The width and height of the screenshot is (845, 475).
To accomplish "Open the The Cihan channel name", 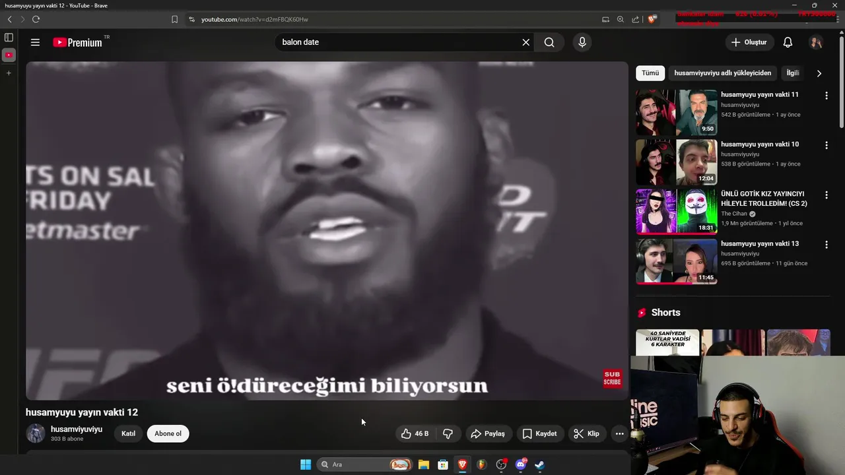I will 734,214.
